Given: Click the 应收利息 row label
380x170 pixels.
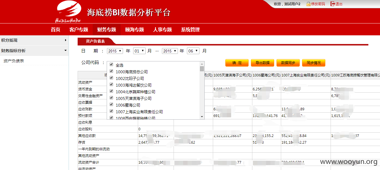Looking at the screenshot, I should coord(85,122).
